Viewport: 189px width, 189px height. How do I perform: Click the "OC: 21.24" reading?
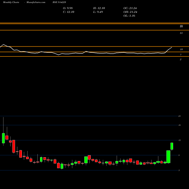(130, 8)
